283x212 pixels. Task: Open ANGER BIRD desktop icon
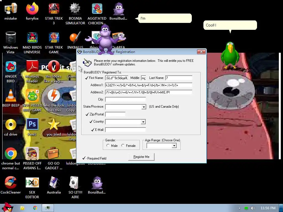point(11,67)
